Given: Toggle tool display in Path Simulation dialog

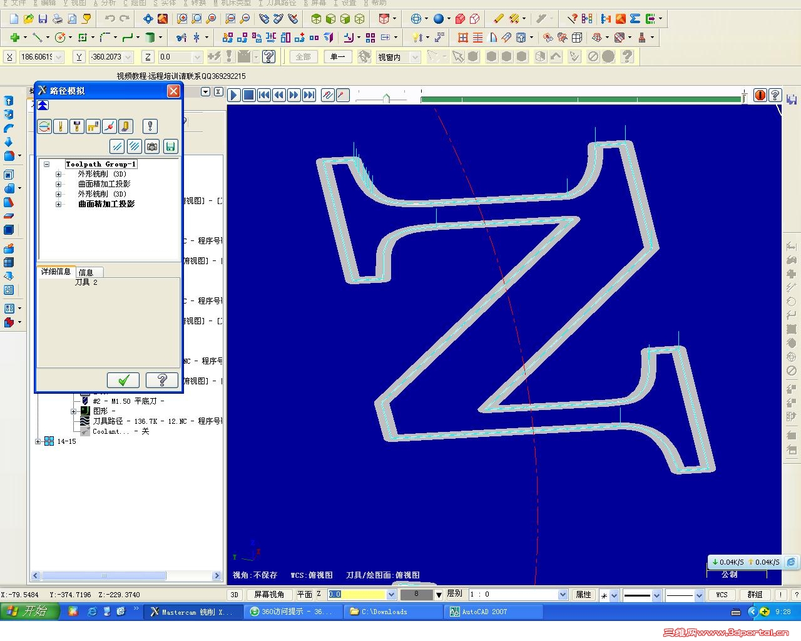Looking at the screenshot, I should [61, 126].
